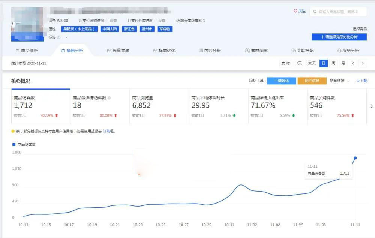Click the document icon on 内容分析 tab
The image size is (375, 238).
pos(200,50)
